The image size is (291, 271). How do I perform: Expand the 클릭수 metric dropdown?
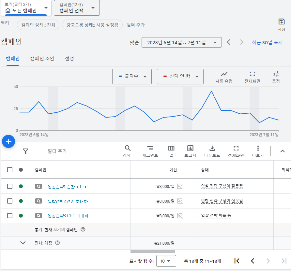(132, 77)
